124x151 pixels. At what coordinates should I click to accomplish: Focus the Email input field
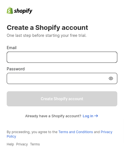tap(62, 57)
